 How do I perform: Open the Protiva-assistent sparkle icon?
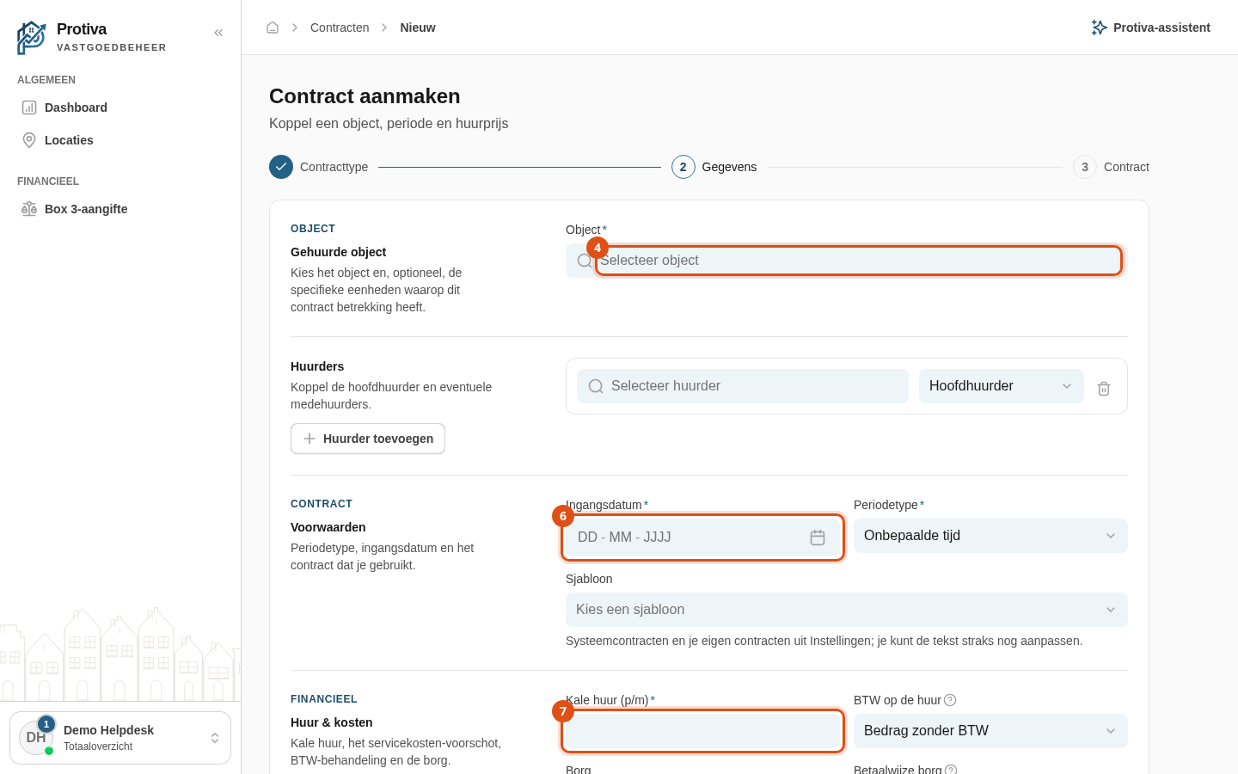coord(1099,28)
